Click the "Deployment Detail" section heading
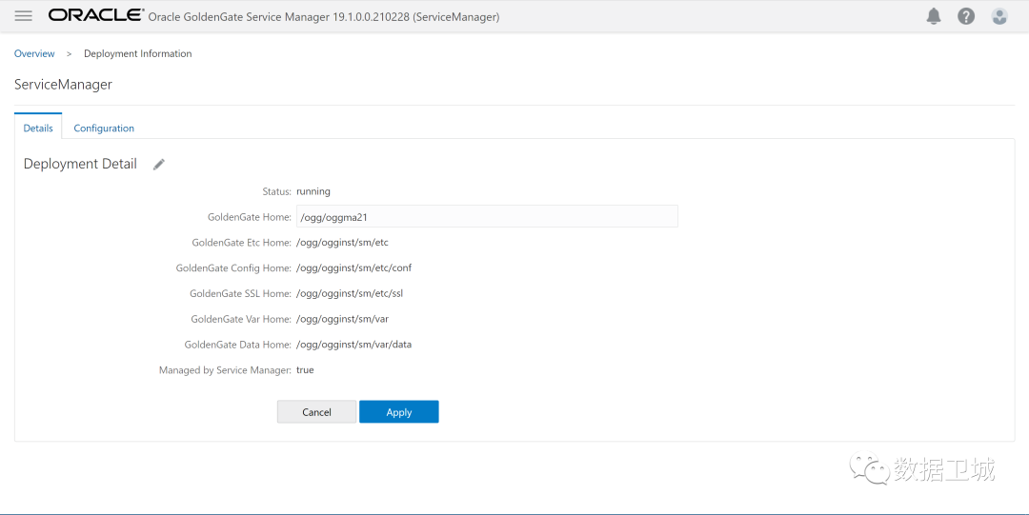1029x515 pixels. [x=80, y=164]
